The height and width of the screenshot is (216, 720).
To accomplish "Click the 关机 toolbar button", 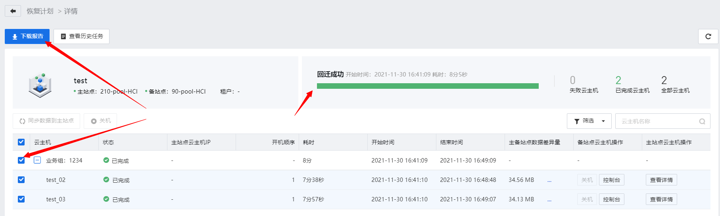I will tap(100, 121).
